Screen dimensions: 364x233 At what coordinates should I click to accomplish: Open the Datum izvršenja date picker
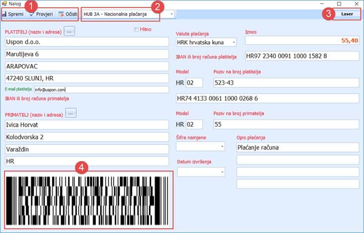coord(222,172)
